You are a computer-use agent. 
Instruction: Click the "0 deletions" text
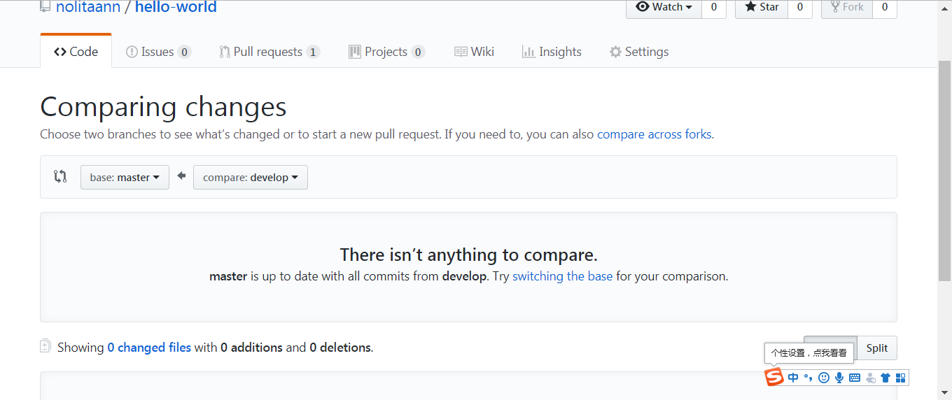341,348
